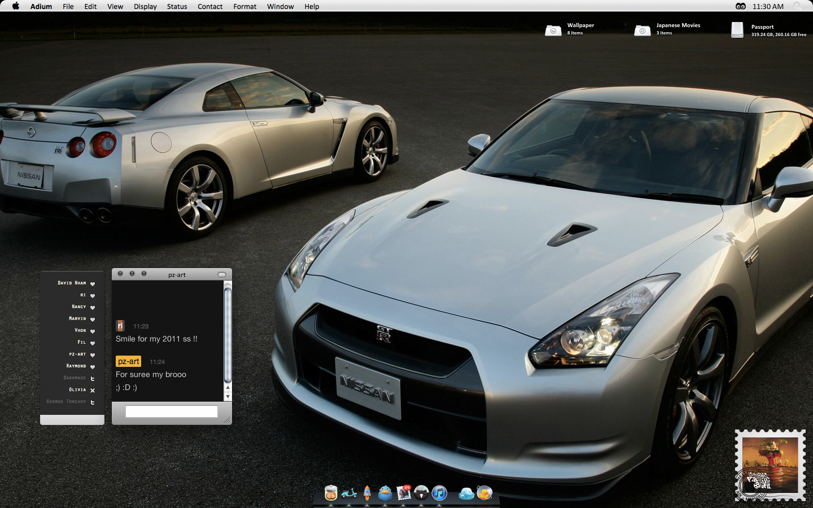Image resolution: width=813 pixels, height=508 pixels.
Task: Click the 'ri' sender label in chat
Action: tap(120, 326)
